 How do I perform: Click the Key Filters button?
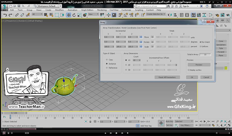tap(186, 125)
